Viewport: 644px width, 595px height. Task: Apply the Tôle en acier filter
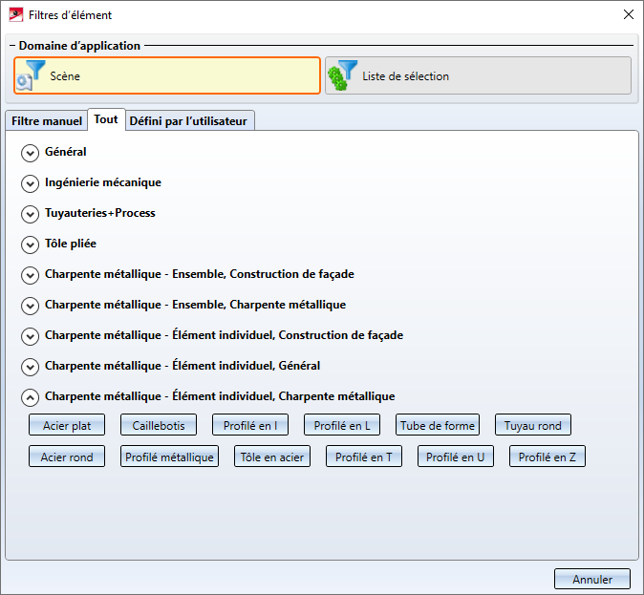(x=272, y=457)
